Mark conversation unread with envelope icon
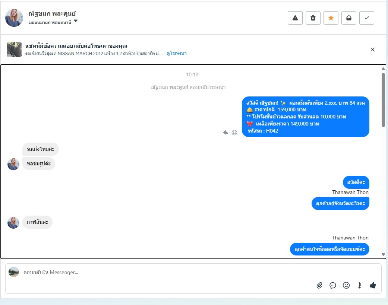 click(348, 18)
